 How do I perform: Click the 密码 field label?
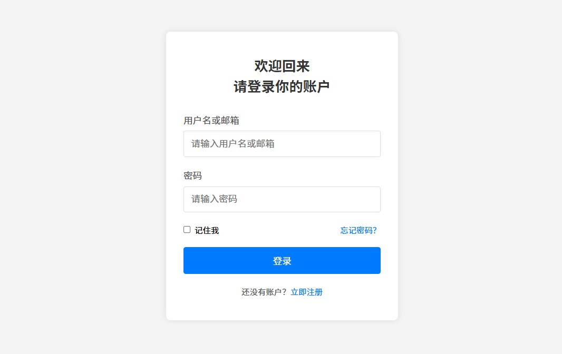192,175
